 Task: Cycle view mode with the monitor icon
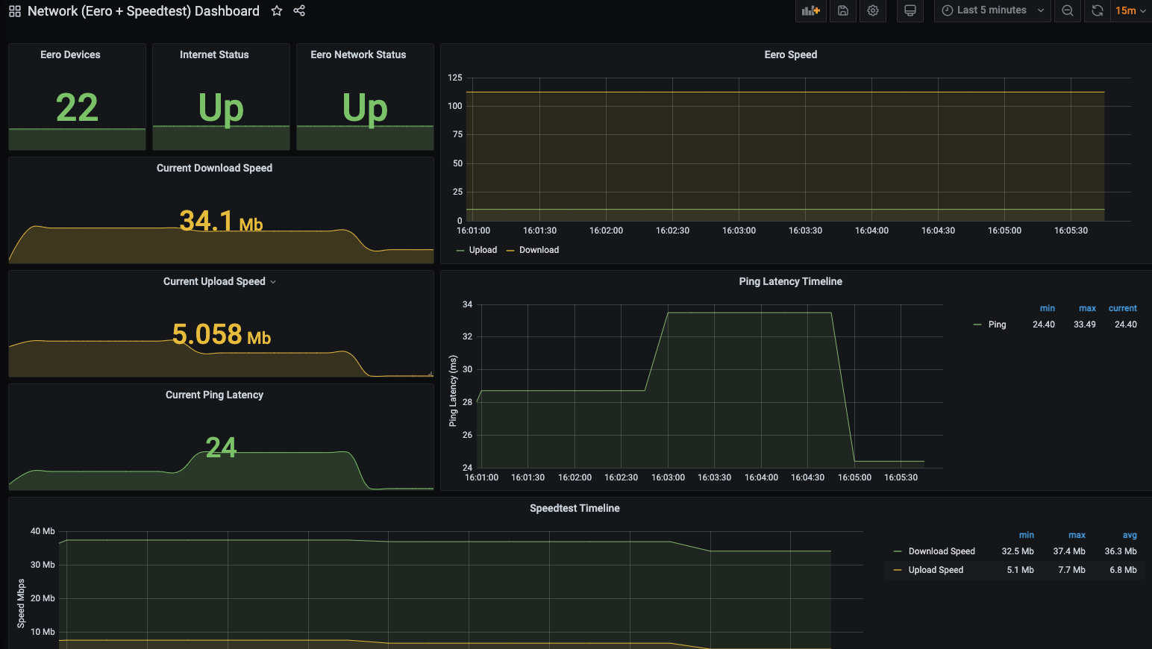pos(910,10)
